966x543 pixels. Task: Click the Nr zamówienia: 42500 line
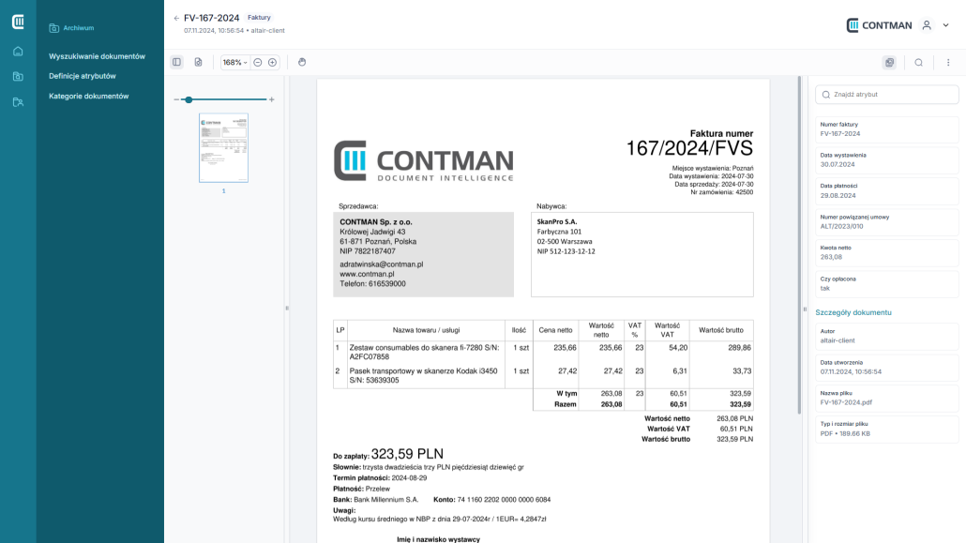(x=721, y=192)
